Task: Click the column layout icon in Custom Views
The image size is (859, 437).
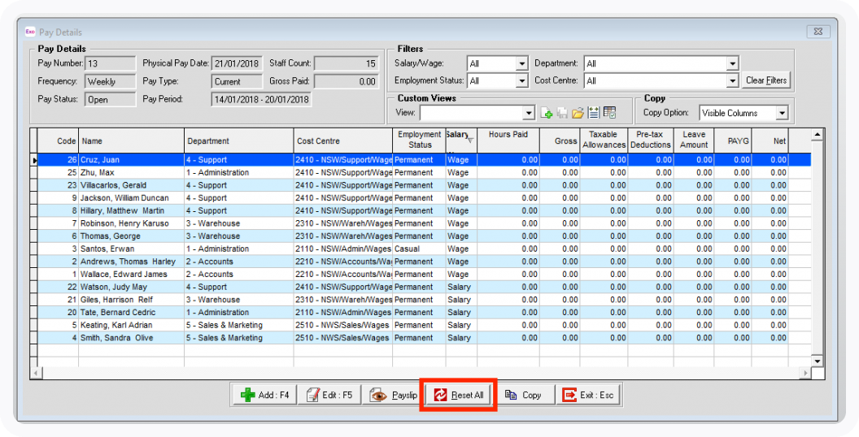Action: click(x=593, y=113)
